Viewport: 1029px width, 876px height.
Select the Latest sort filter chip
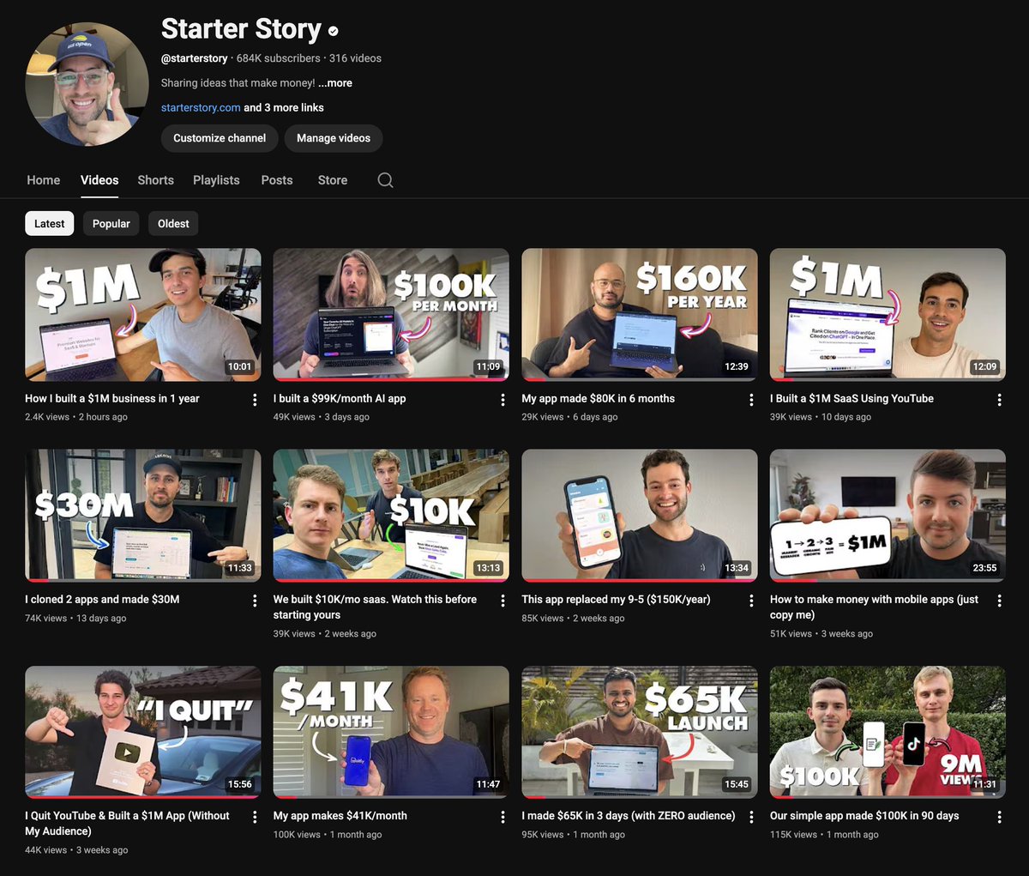(50, 224)
